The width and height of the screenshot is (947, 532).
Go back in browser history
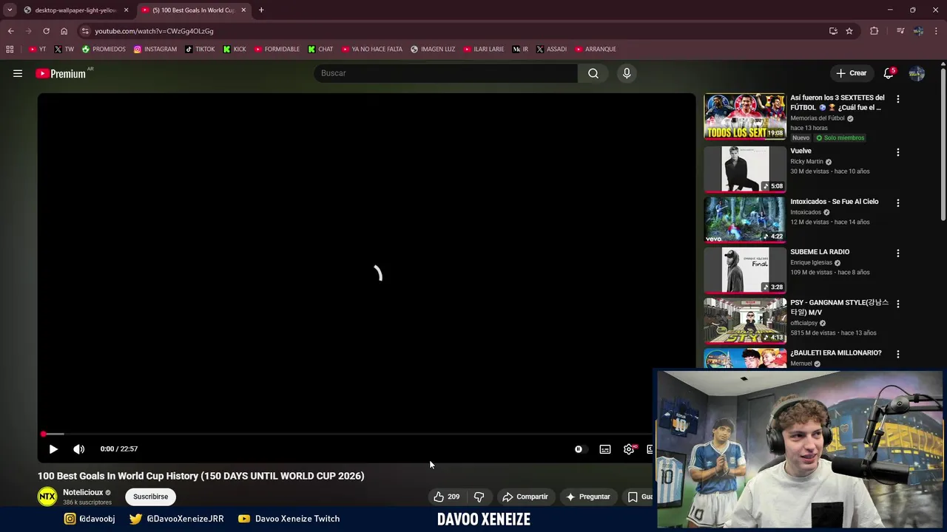coord(10,31)
